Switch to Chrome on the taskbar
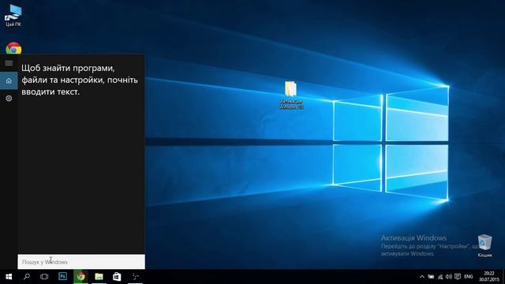The height and width of the screenshot is (284, 505). point(80,277)
